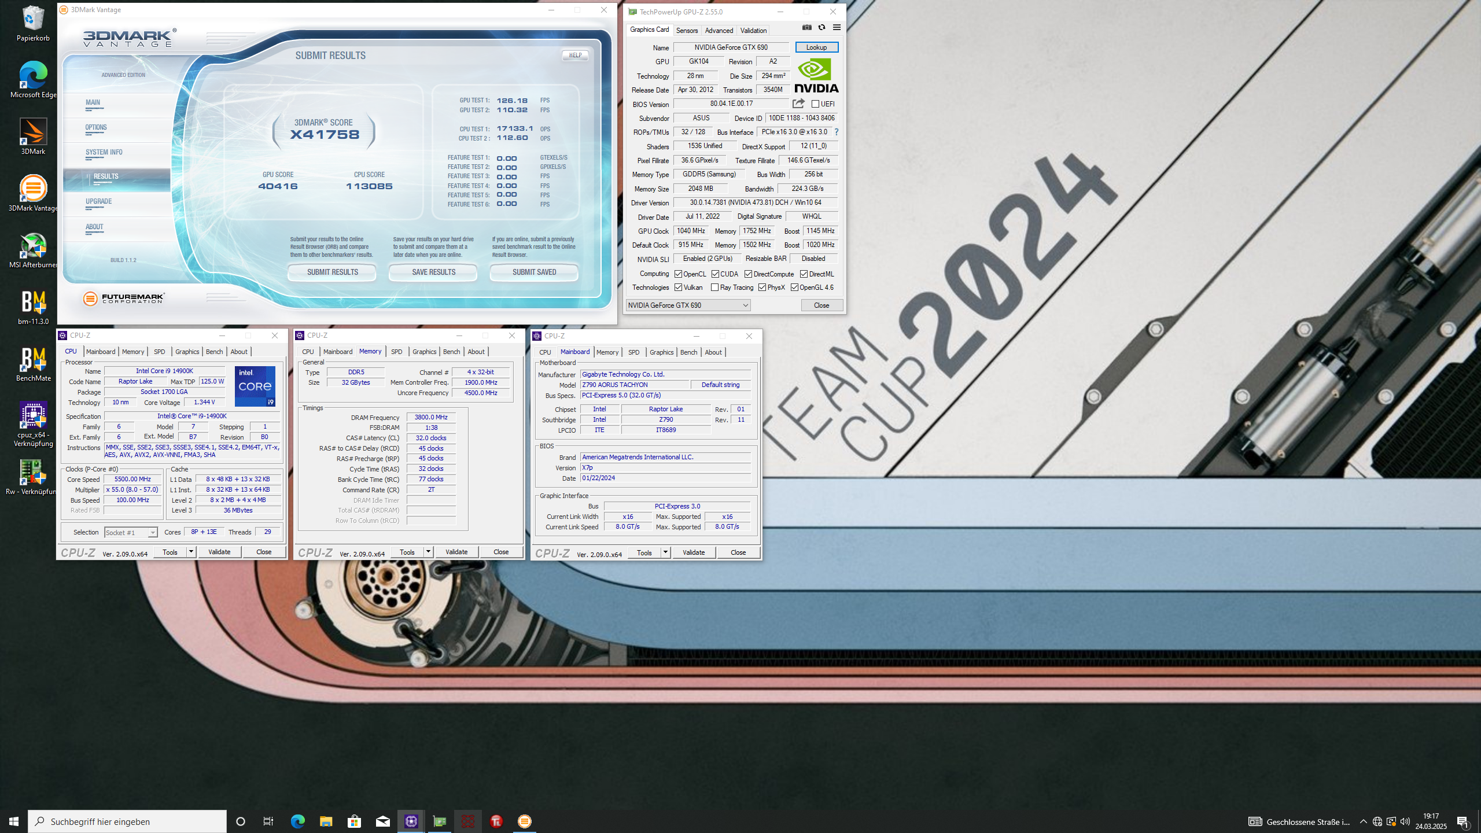Click SUBMIT SAVED button in Vantage

[534, 272]
